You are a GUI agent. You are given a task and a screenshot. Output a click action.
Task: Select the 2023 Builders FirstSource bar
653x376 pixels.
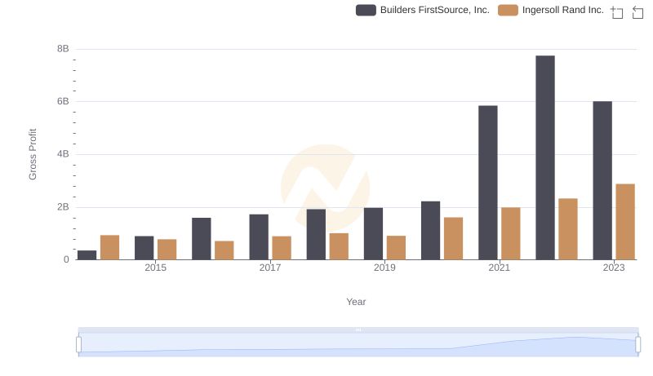pyautogui.click(x=602, y=180)
